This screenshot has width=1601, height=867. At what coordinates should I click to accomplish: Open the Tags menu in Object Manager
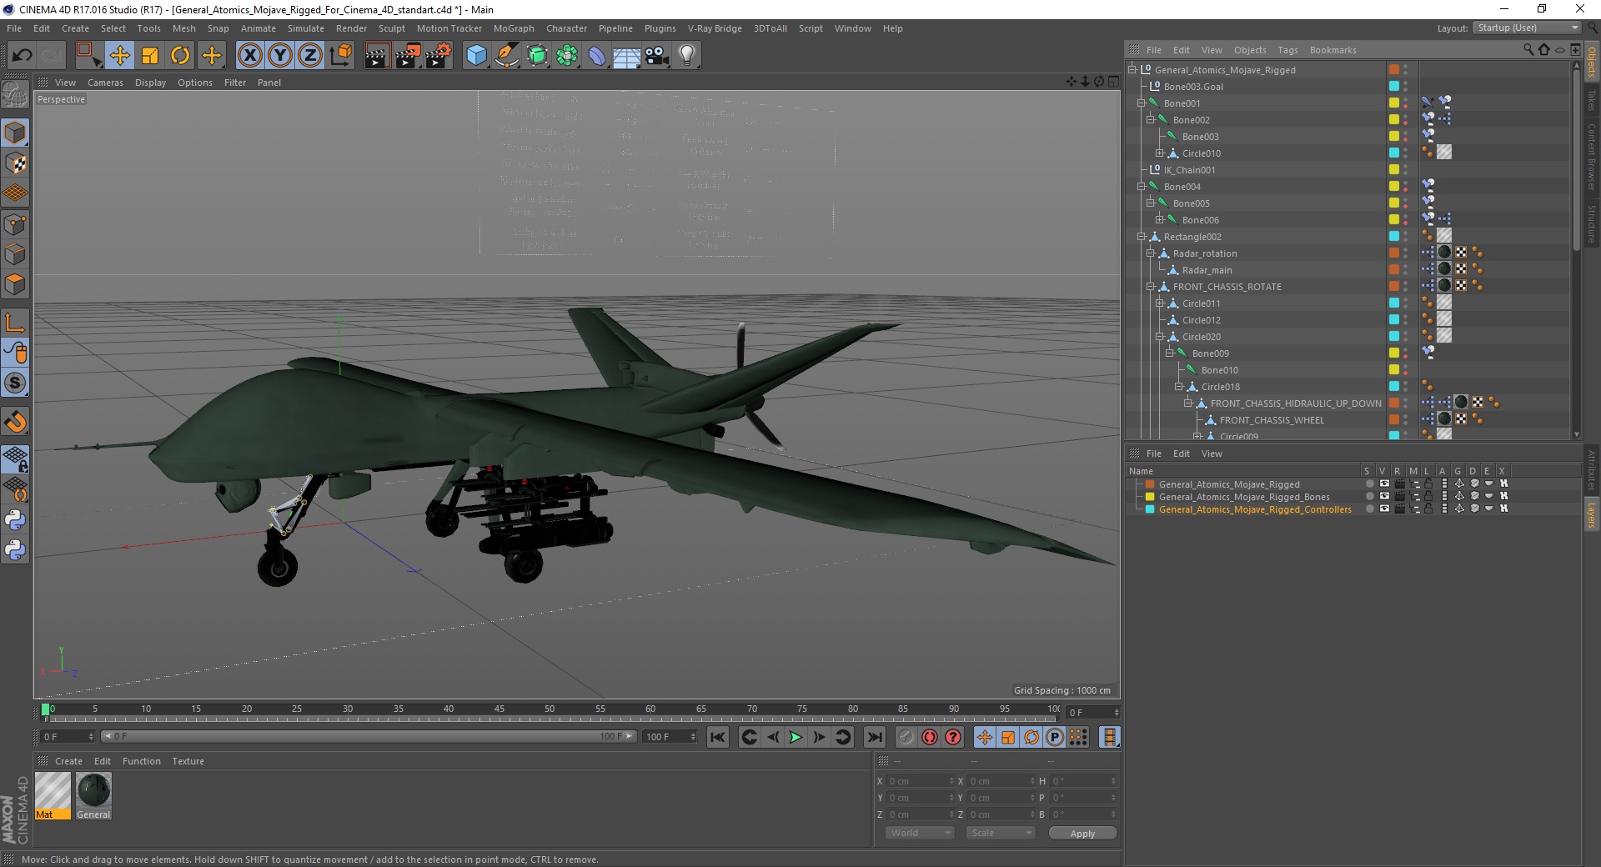[1287, 50]
